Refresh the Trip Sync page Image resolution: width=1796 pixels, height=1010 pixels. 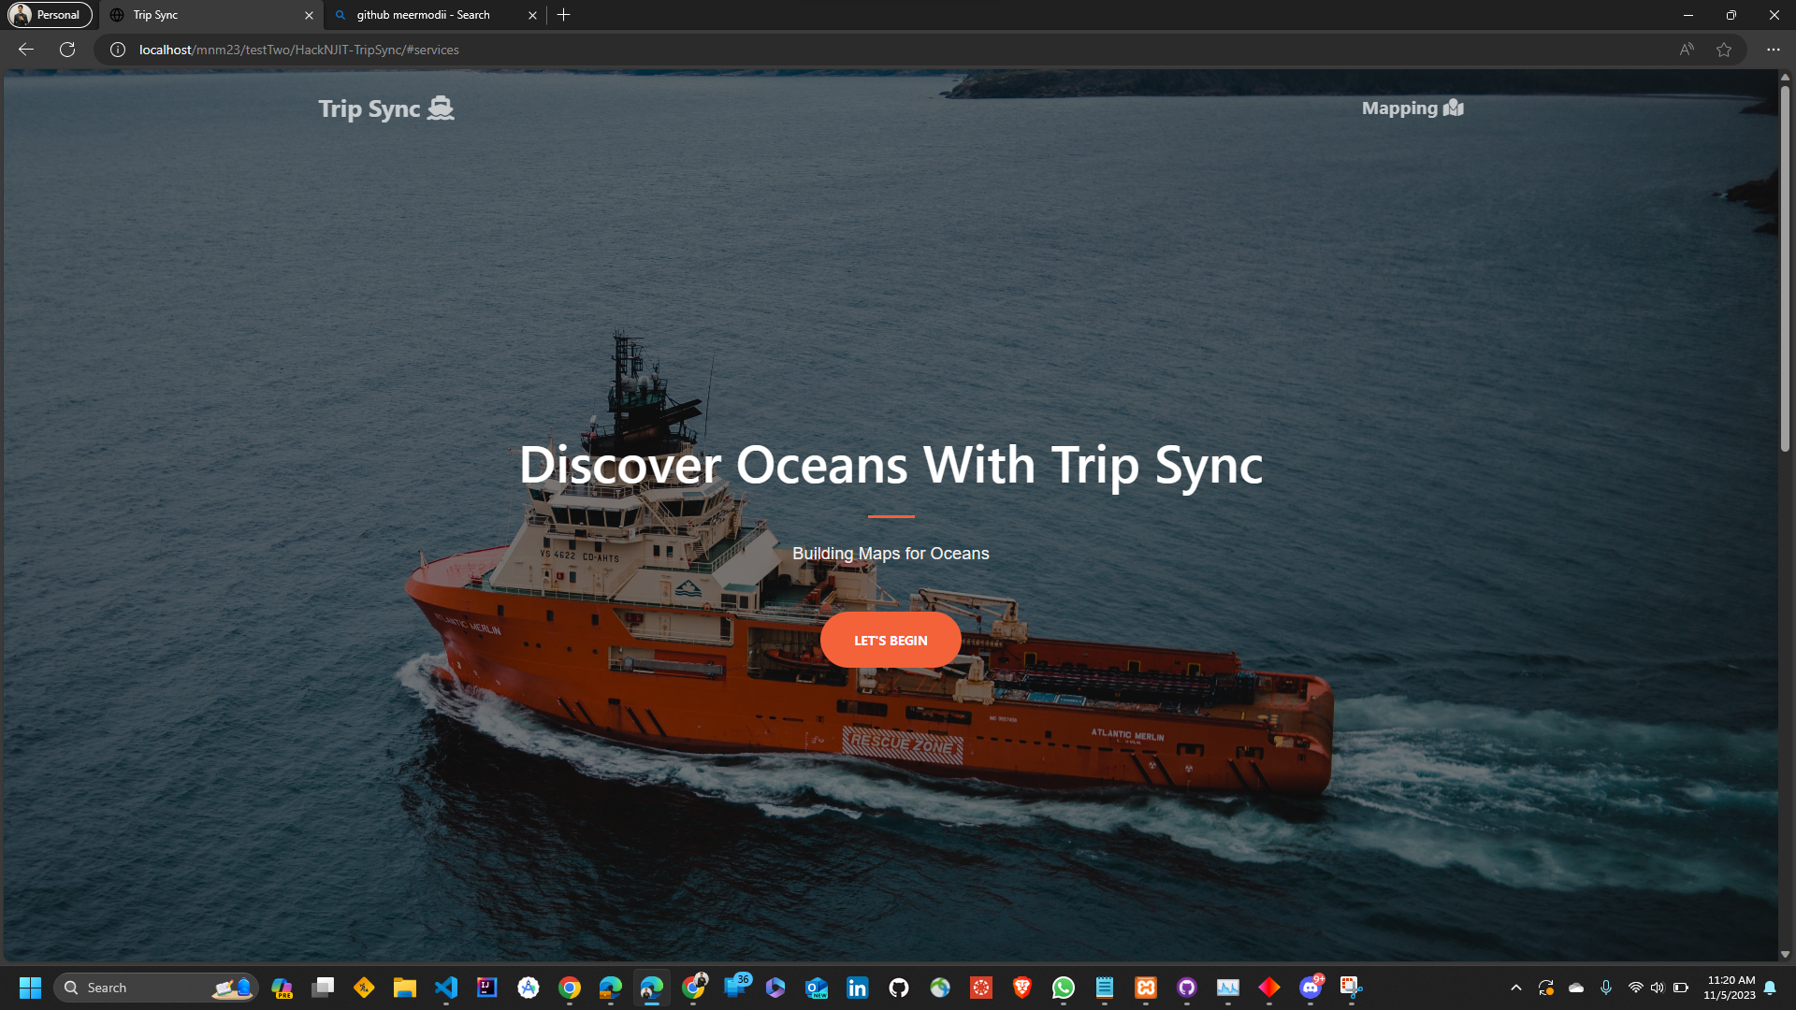coord(67,50)
